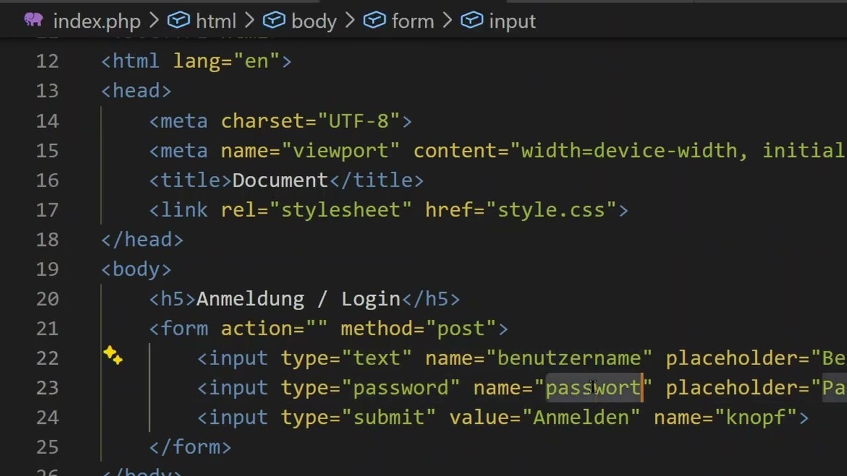This screenshot has width=847, height=476.
Task: Click the form breadcrumb cube icon
Action: 374,20
